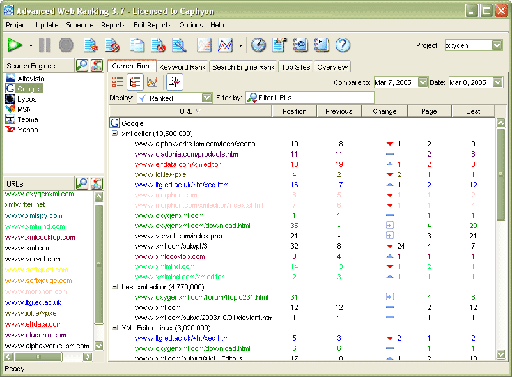Click the URLs list vertical scrollbar thumb
Screen dimensions: 512x377
[98, 264]
